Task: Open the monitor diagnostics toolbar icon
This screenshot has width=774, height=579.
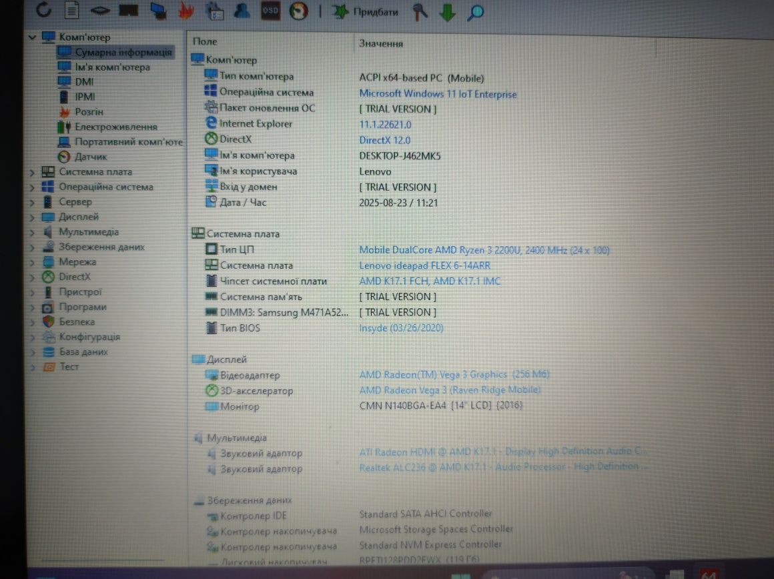Action: tap(157, 11)
